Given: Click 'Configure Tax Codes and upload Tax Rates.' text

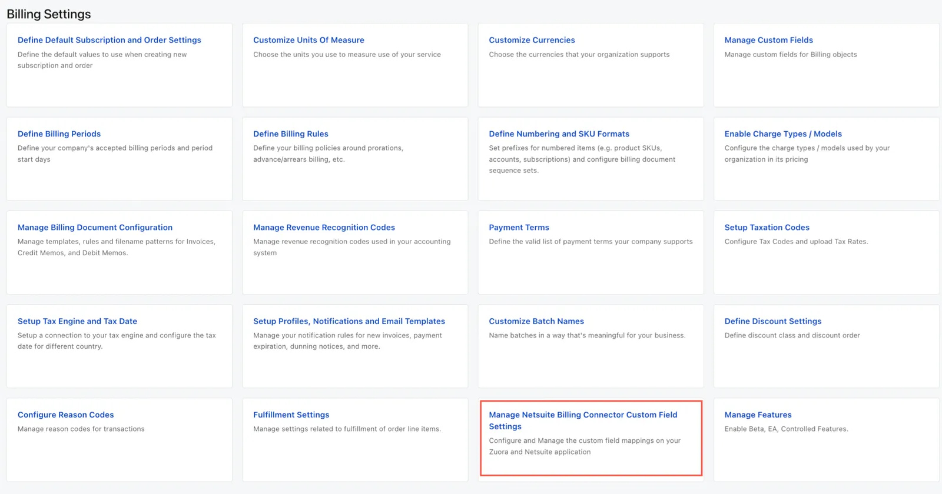Looking at the screenshot, I should click(x=796, y=242).
